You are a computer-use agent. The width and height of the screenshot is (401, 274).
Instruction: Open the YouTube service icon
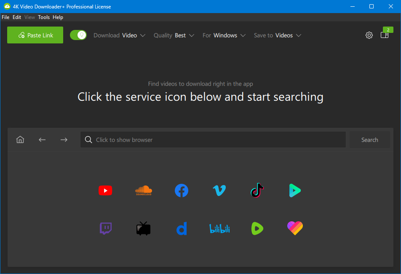click(x=105, y=191)
